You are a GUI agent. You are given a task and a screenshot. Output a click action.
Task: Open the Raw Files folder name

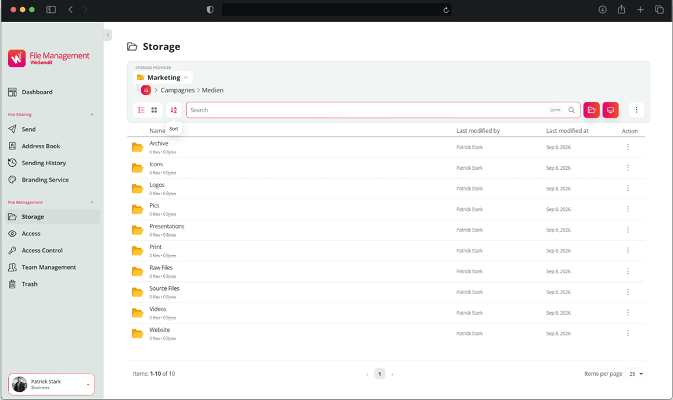161,267
